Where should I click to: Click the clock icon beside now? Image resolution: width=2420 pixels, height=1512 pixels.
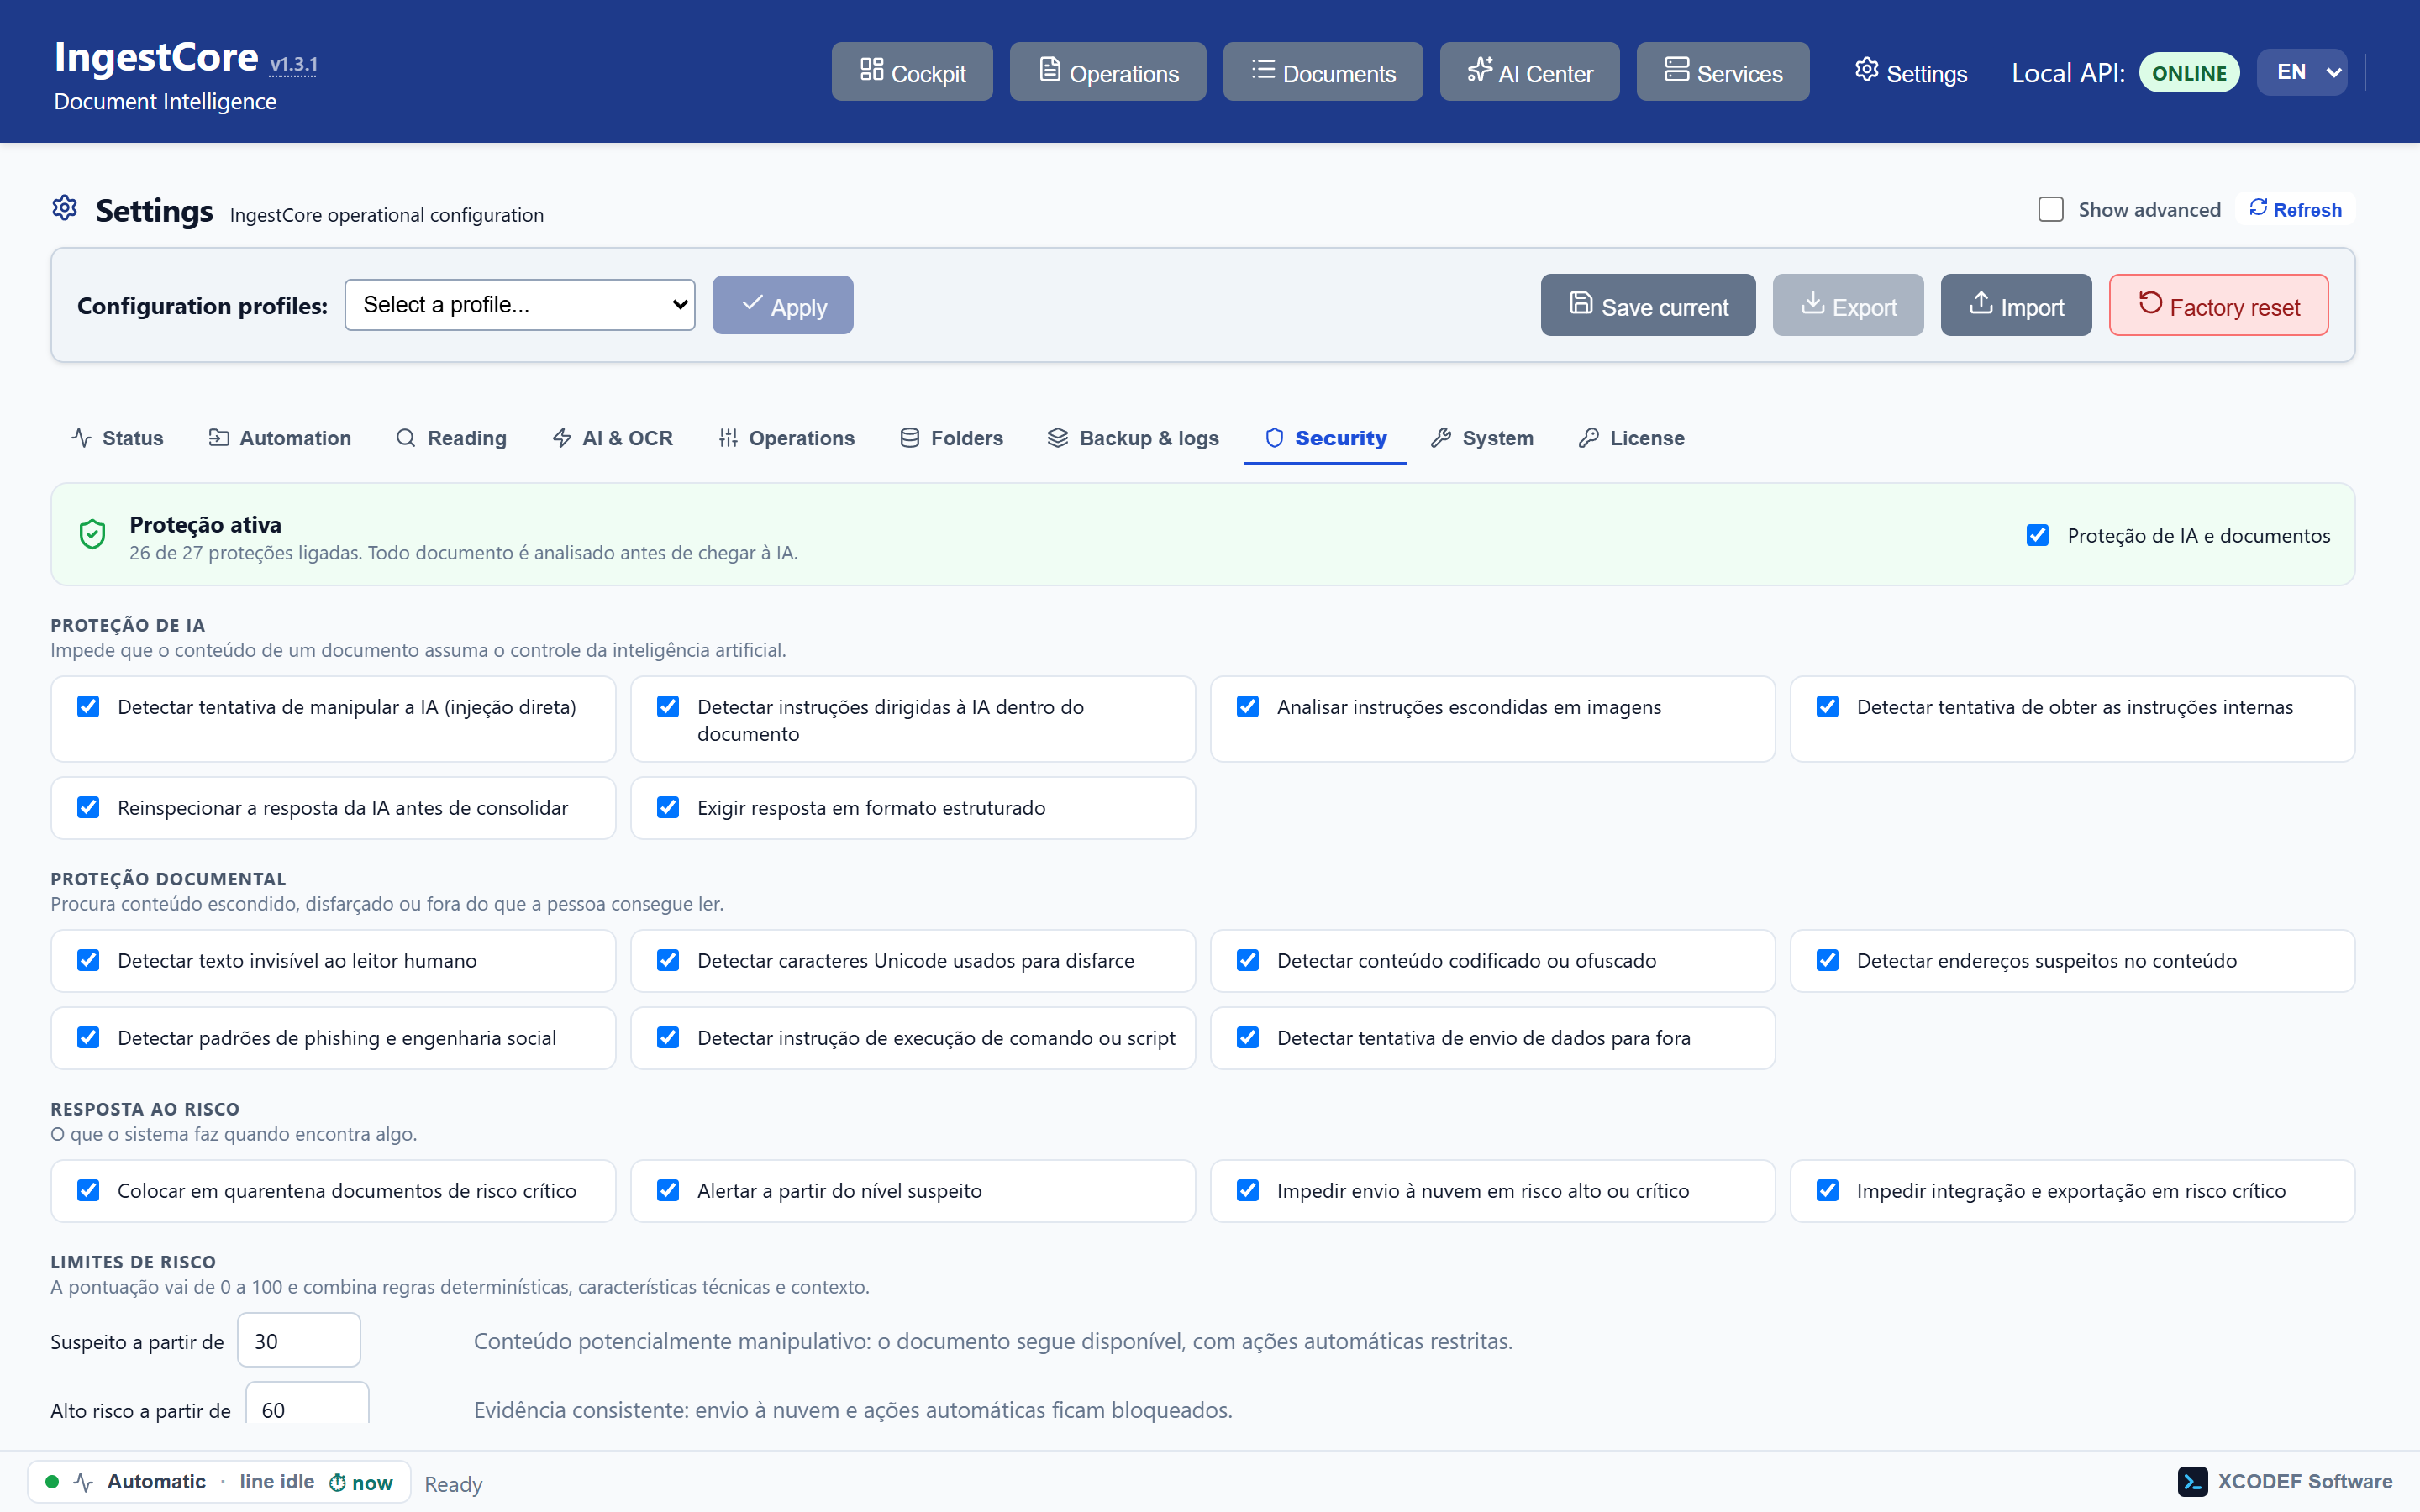[338, 1483]
